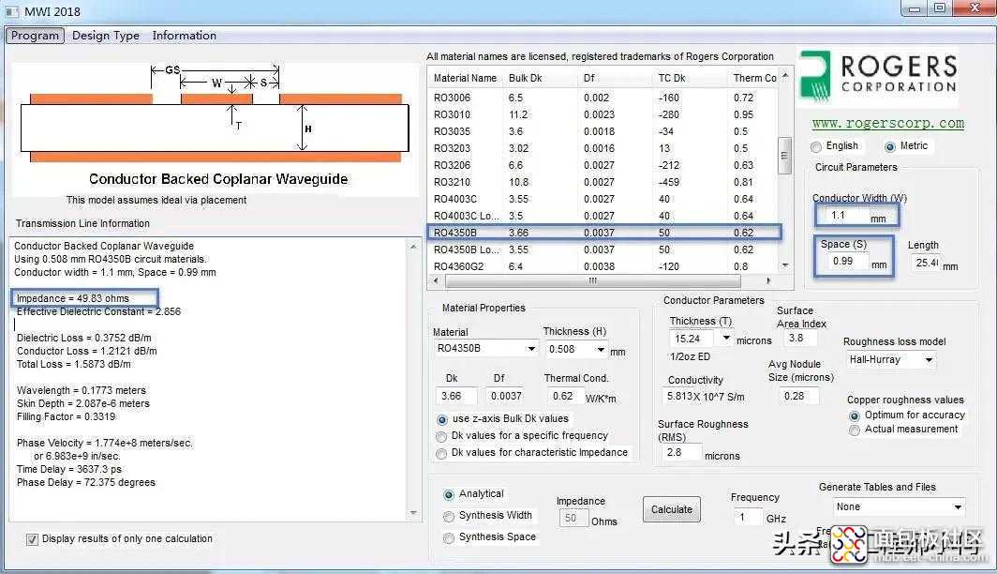Expand the Thickness (H) dropdown
Screen dimensions: 997x574
point(601,349)
